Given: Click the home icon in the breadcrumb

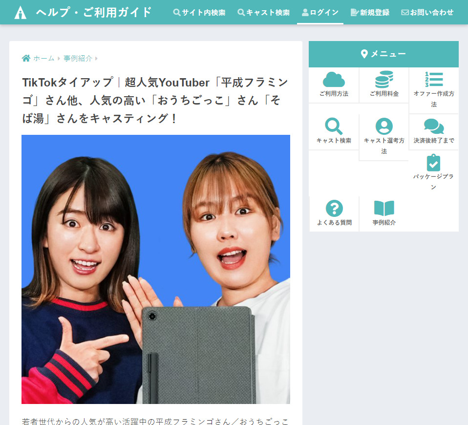Looking at the screenshot, I should point(26,58).
